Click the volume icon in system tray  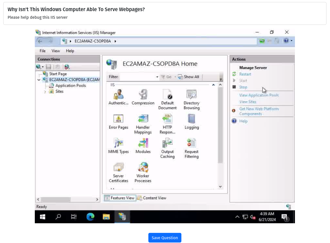point(253,217)
